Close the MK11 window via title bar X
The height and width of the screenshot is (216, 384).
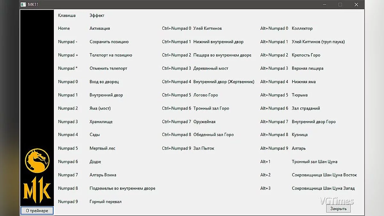pos(356,4)
